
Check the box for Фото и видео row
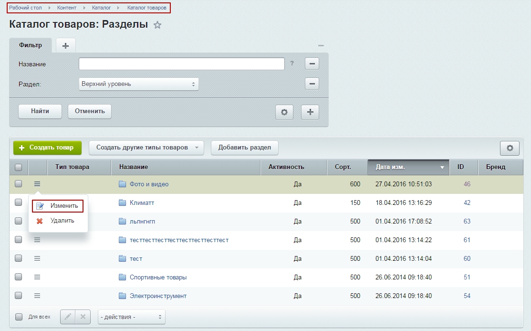tap(19, 184)
